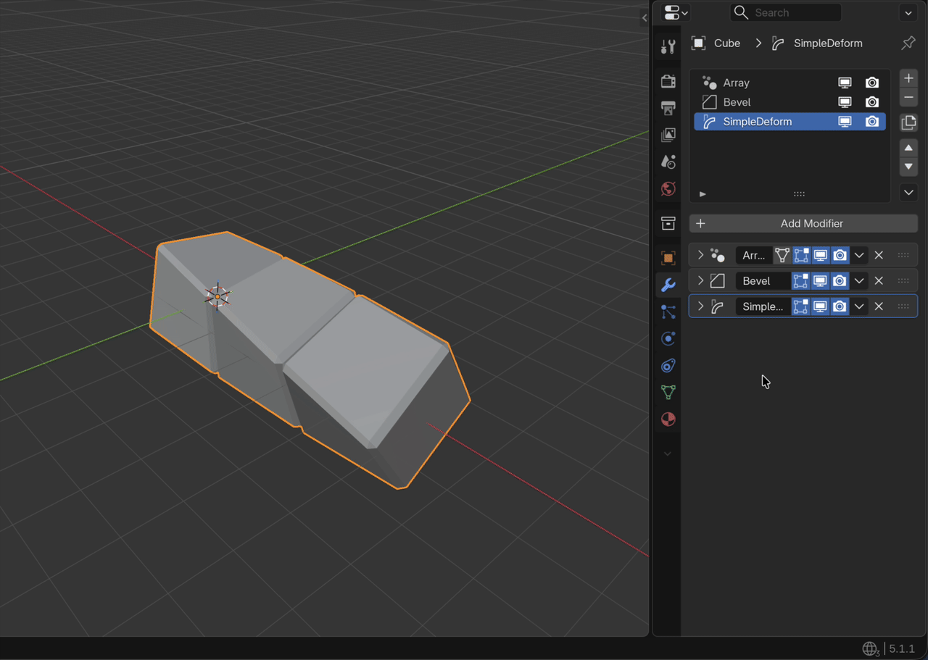Viewport: 928px width, 660px height.
Task: Select the Bevel row in the modifier list
Action: click(790, 102)
